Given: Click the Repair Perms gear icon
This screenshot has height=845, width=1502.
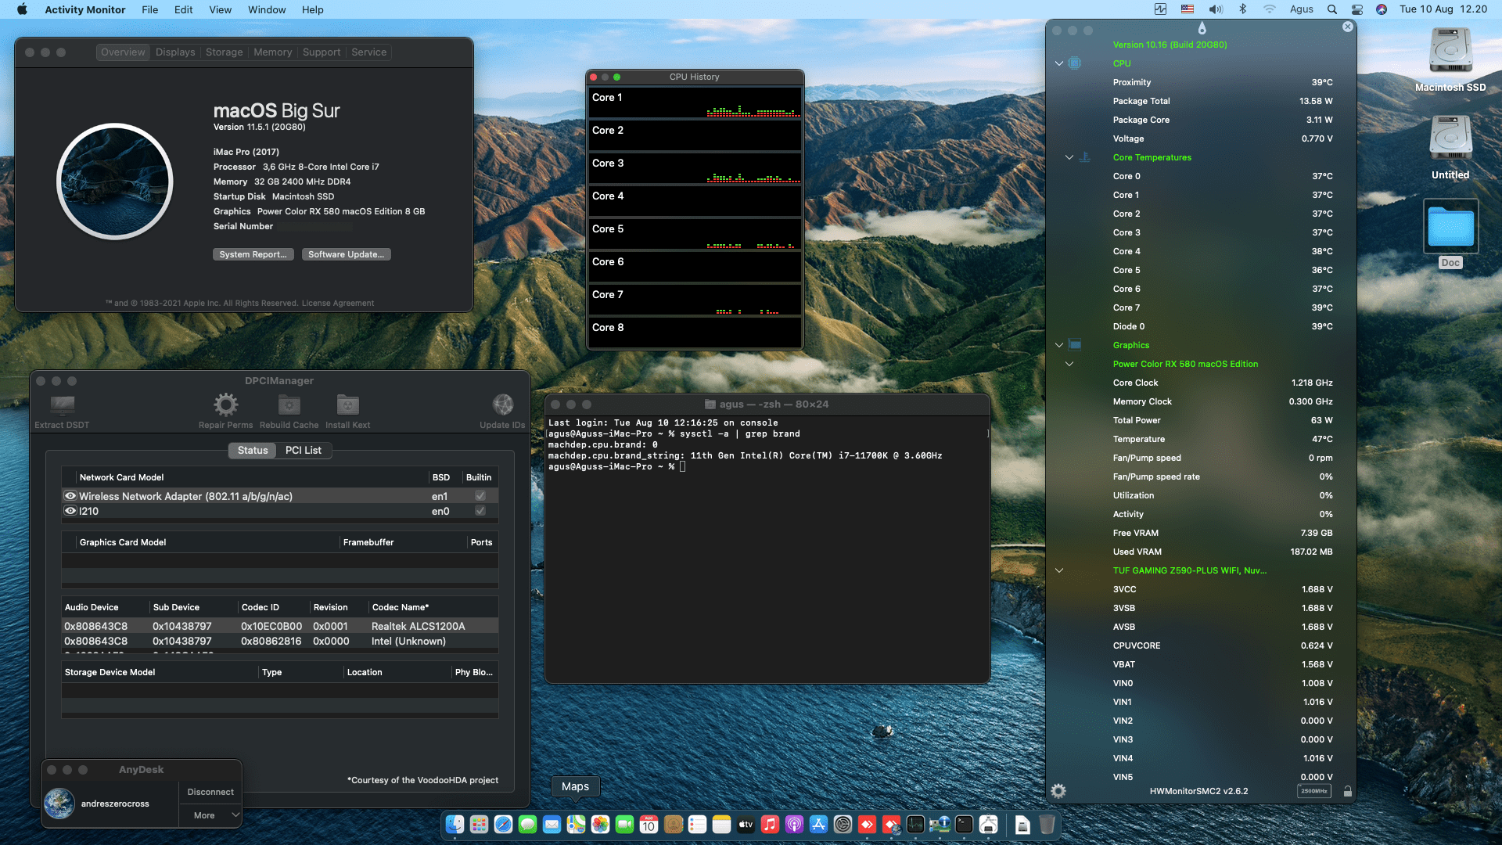Looking at the screenshot, I should tap(225, 405).
